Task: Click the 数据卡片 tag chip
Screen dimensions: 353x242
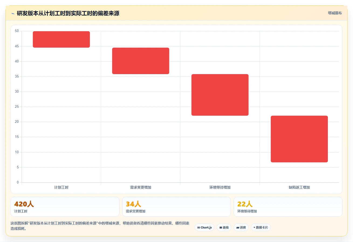Action: click(261, 227)
